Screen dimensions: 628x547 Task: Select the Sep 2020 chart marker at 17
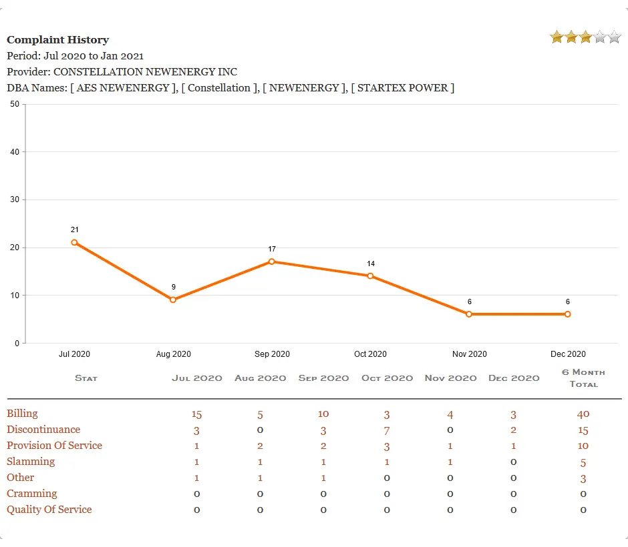tap(272, 261)
